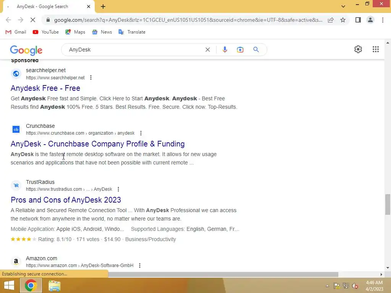Click the browser forward arrow

[21, 20]
